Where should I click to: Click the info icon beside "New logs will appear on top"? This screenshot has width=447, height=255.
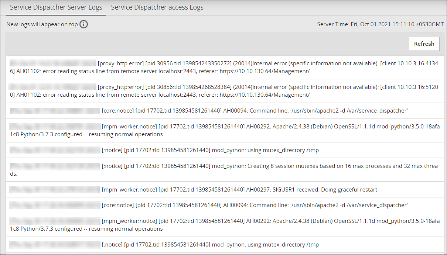coord(84,24)
